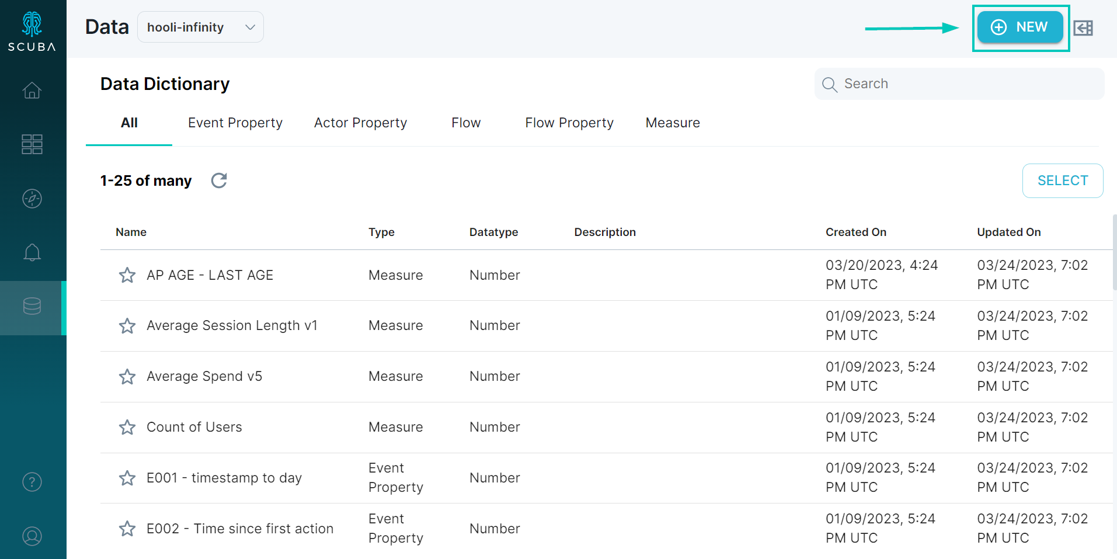Viewport: 1117px width, 559px height.
Task: Select the Flow Property tab
Action: (x=569, y=123)
